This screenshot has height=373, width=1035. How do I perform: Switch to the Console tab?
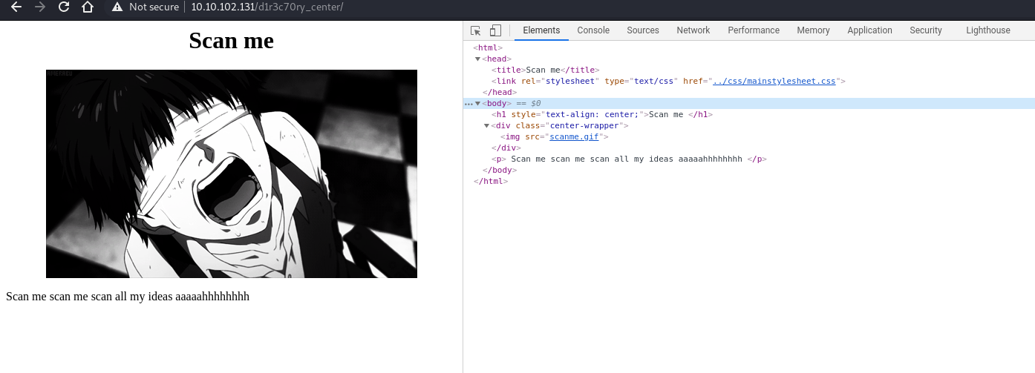click(593, 30)
